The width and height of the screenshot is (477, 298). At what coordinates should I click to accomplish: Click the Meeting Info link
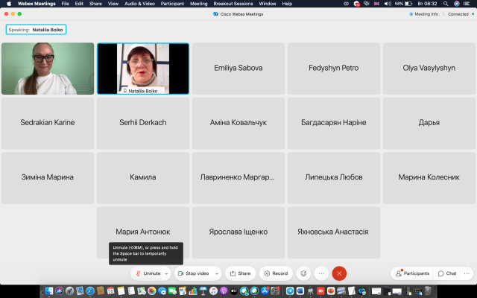pos(424,14)
